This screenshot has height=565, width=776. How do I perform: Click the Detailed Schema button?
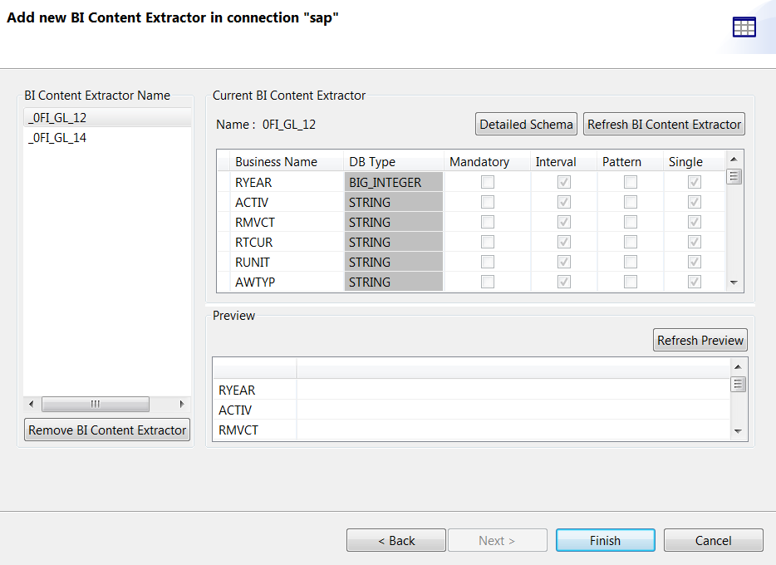click(526, 123)
